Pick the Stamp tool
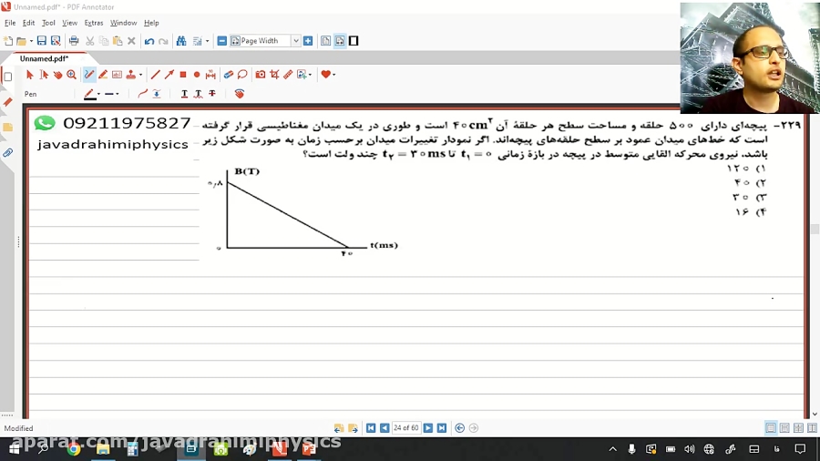 131,75
